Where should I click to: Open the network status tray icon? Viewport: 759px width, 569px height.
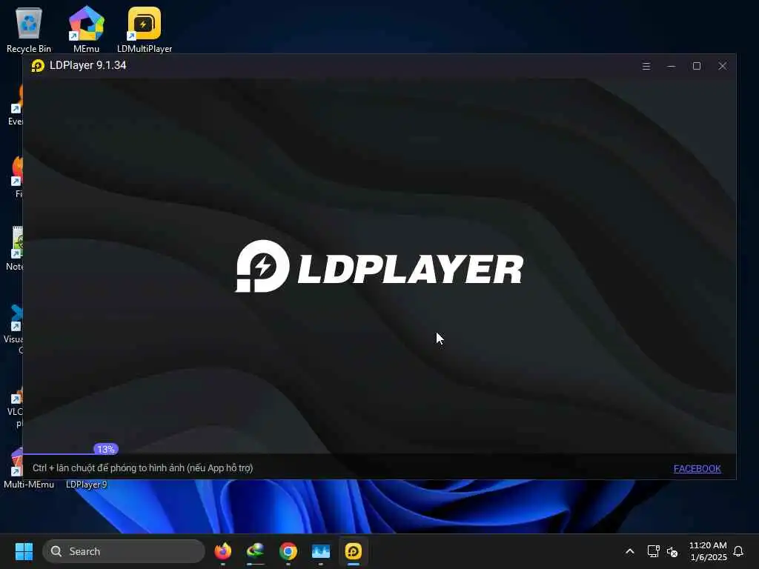click(654, 551)
